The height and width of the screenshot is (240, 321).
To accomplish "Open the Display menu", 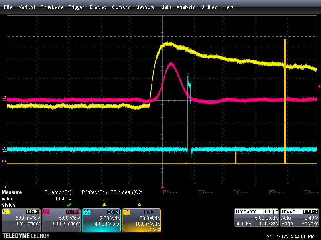I will (x=98, y=7).
